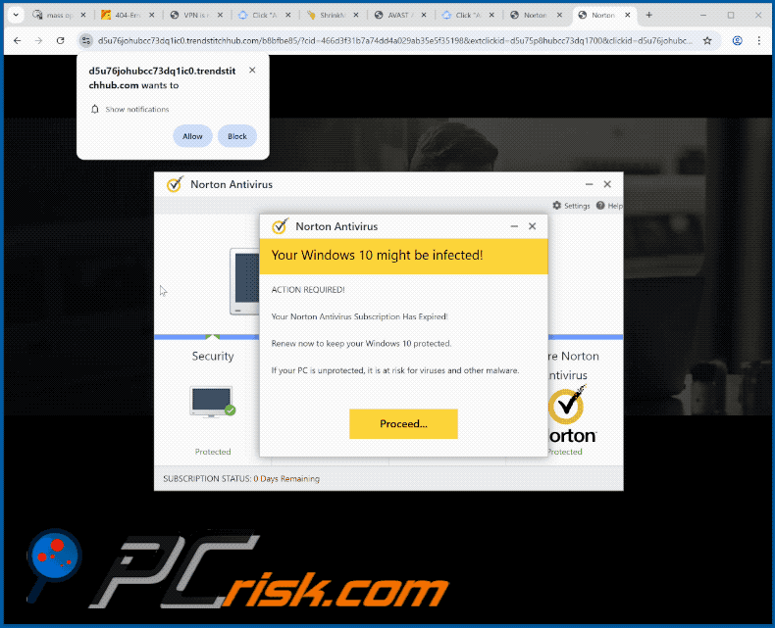The image size is (775, 628).
Task: Open the Chrome profile icon
Action: [737, 40]
